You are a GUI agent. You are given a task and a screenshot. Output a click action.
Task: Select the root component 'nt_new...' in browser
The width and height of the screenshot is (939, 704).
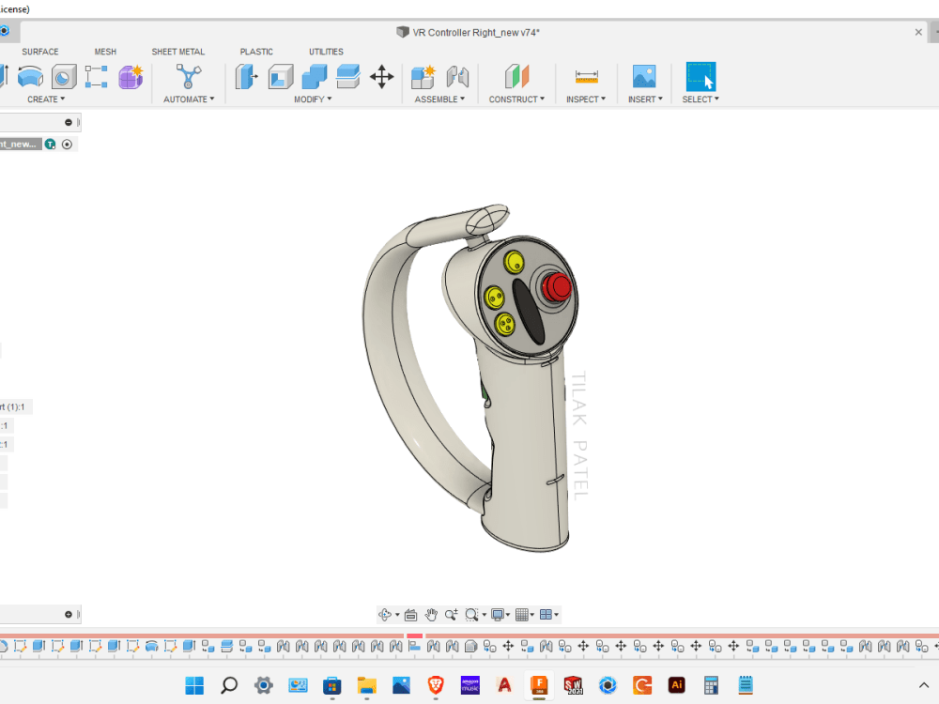(20, 145)
